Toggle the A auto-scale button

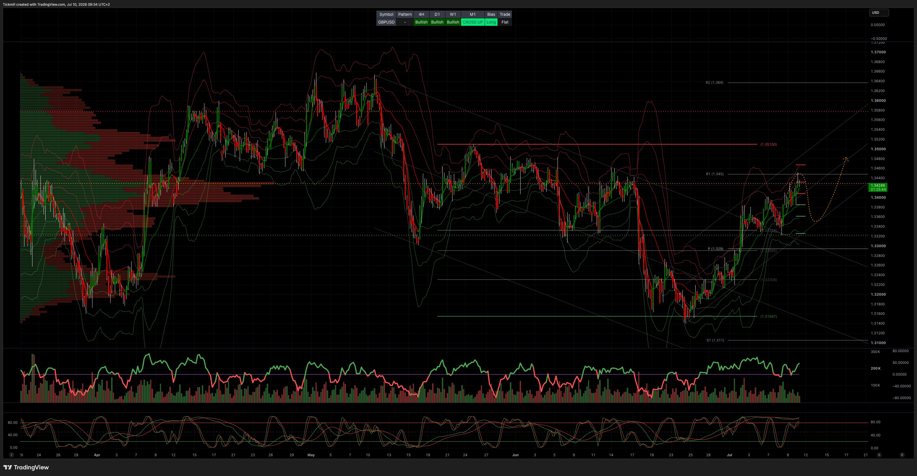[x=879, y=455]
